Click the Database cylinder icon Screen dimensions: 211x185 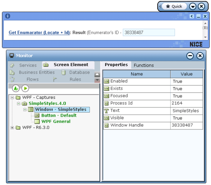coord(64,72)
